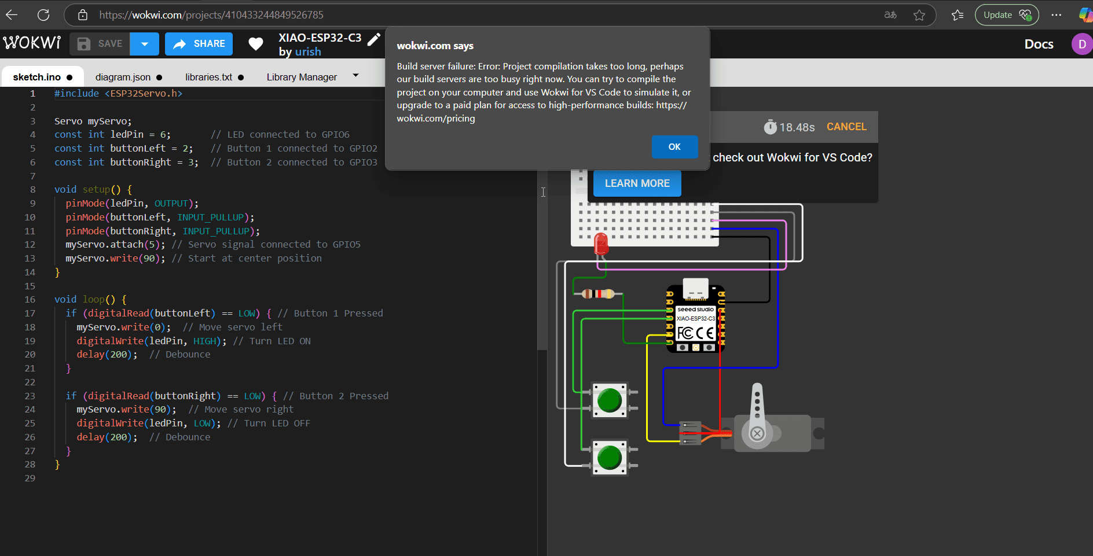Click the upper green pushbutton
1093x556 pixels.
(610, 400)
